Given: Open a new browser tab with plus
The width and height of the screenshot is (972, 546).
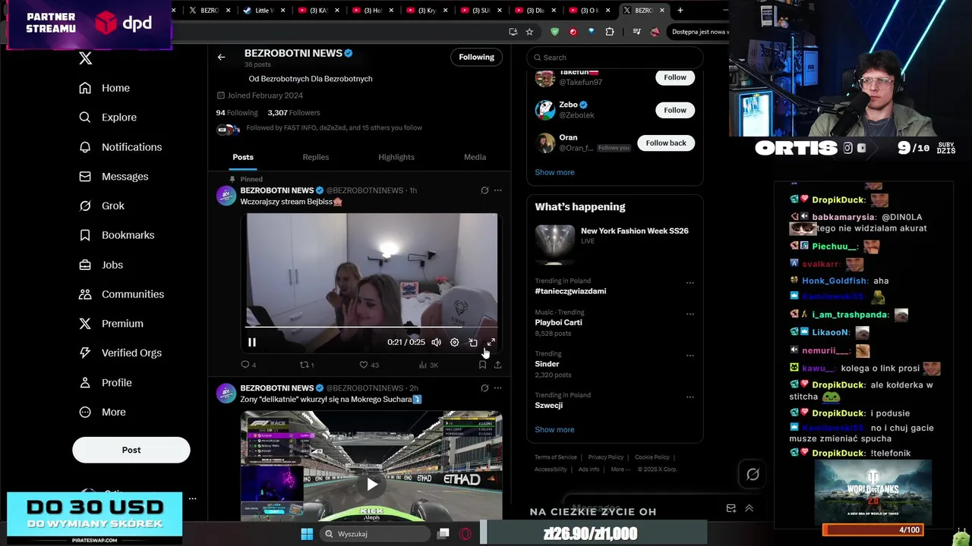Looking at the screenshot, I should pyautogui.click(x=680, y=11).
